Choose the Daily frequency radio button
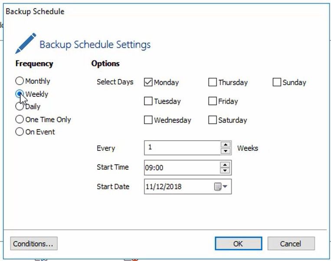 (20, 106)
